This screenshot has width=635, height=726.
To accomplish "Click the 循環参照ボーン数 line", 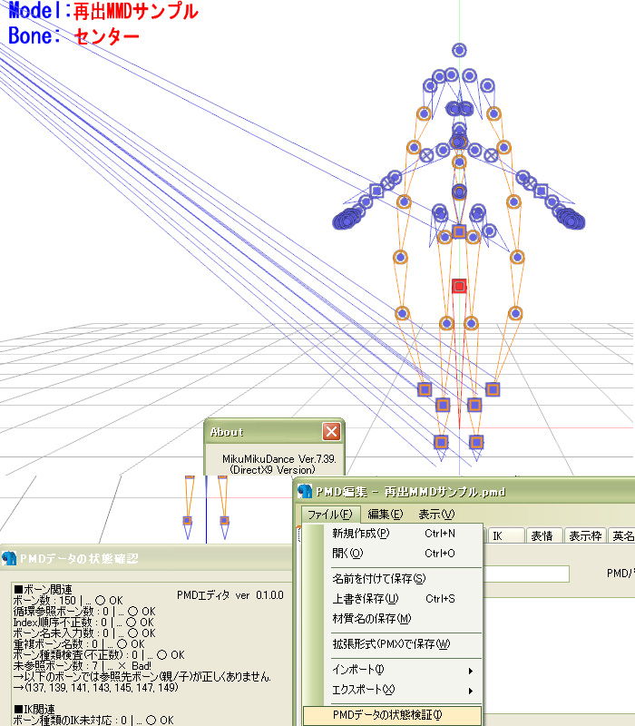I will click(84, 611).
